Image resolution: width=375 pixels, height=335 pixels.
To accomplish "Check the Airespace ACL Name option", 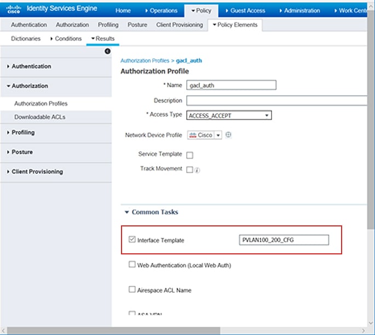I will click(132, 289).
